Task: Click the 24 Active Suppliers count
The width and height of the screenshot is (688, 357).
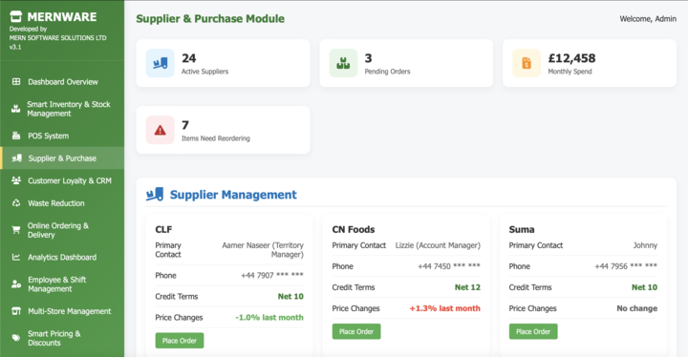Action: point(188,58)
